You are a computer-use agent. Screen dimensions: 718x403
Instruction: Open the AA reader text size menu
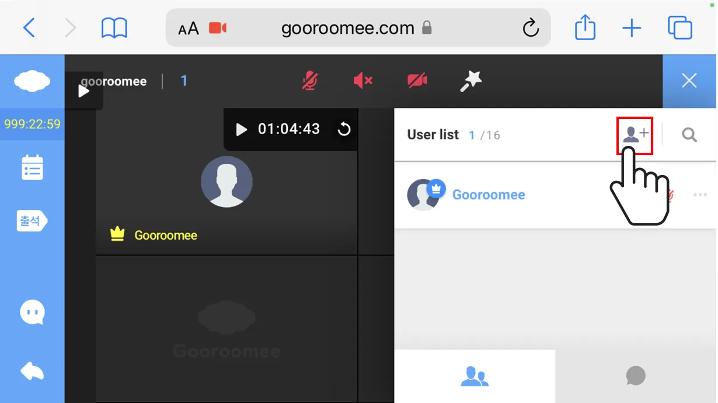pyautogui.click(x=189, y=28)
